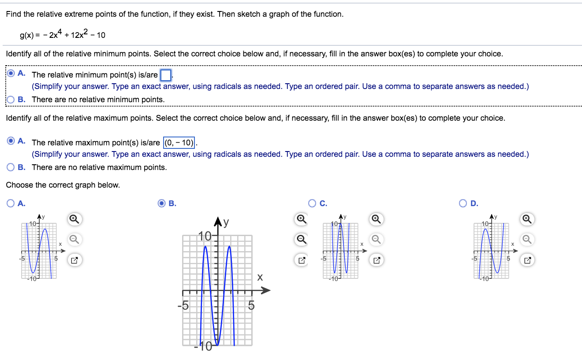Screen dimensions: 582x355
Task: Click the zoom-in magnifier on graph choice A
Action: tap(74, 219)
